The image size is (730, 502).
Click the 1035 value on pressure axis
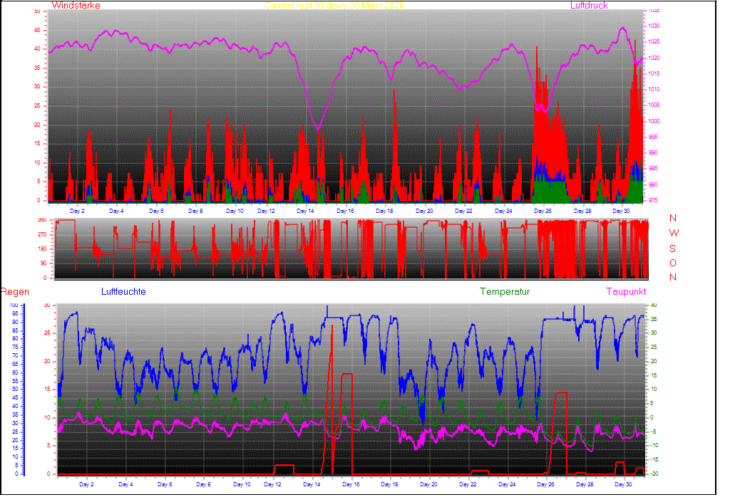pyautogui.click(x=654, y=11)
